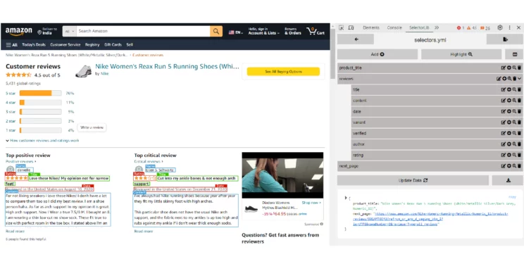Open the EN language dropdown
This screenshot has width=524, height=266.
tap(236, 32)
